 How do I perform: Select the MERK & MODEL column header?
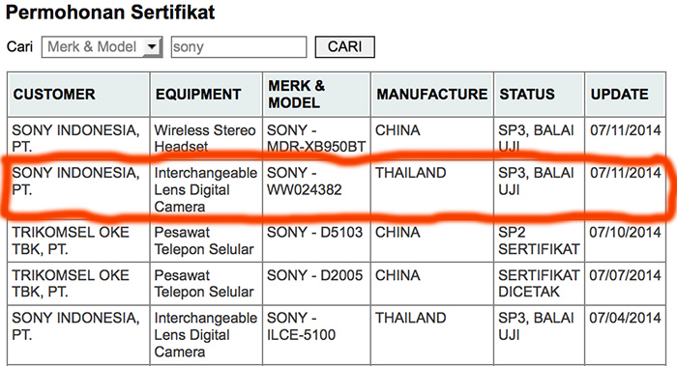tap(316, 95)
